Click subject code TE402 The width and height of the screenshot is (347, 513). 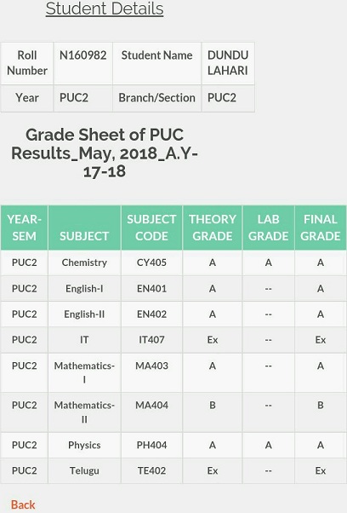point(151,470)
